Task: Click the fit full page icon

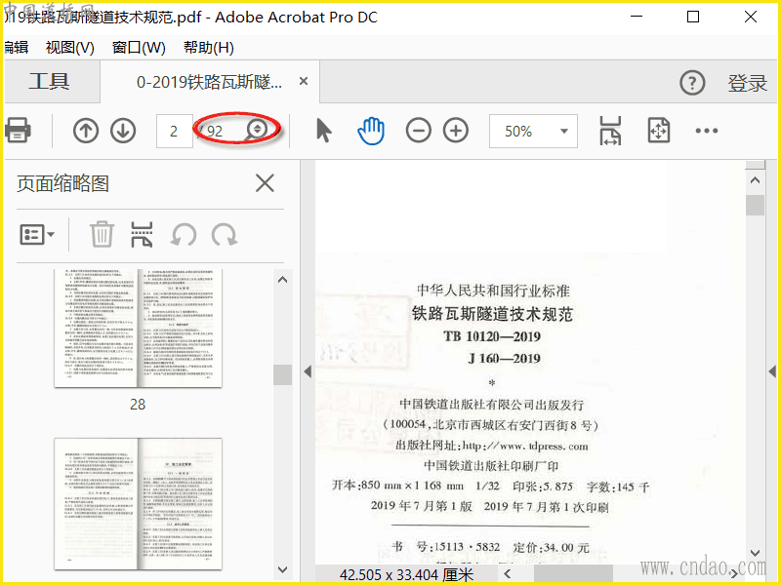Action: 658,131
